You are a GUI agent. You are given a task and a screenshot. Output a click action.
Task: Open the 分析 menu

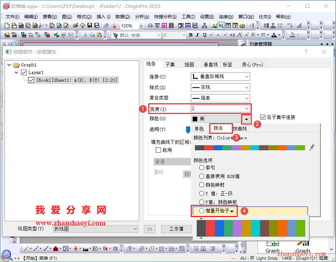click(142, 16)
